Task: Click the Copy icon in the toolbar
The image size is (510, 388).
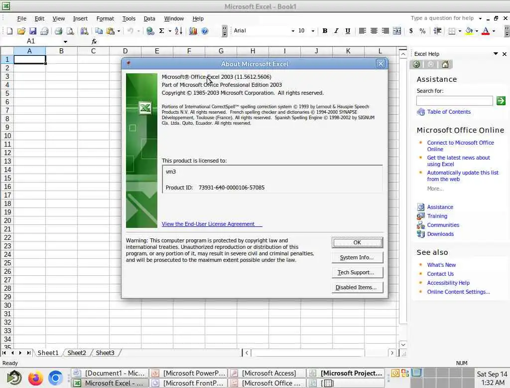Action: (99, 31)
